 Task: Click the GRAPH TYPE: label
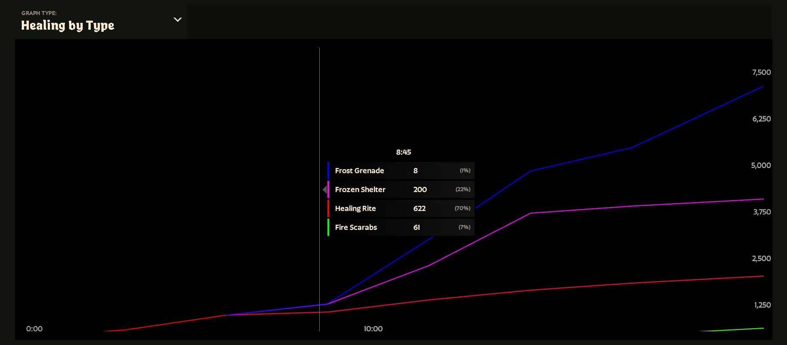point(39,13)
